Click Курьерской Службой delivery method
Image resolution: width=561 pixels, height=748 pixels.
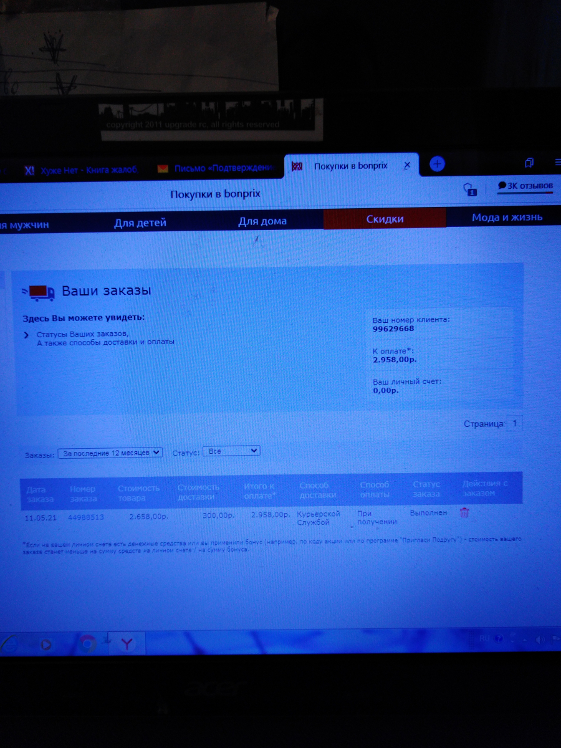pos(319,518)
